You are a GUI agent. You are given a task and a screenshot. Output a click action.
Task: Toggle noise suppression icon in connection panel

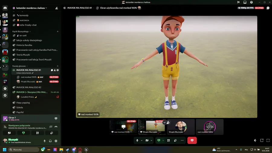[51, 127]
